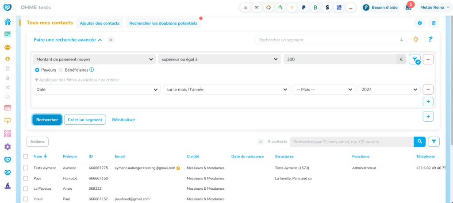Image resolution: width=453 pixels, height=203 pixels.
Task: Open 'Rechercher les doublons potentiels' tab
Action: 163,23
